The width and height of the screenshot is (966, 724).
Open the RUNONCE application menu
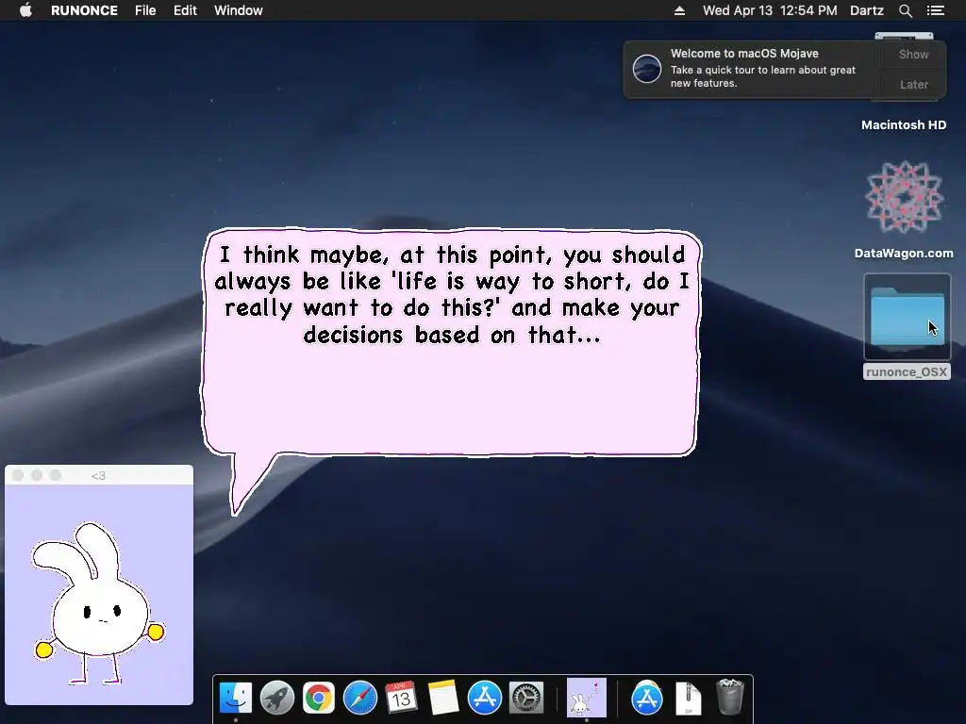pyautogui.click(x=84, y=10)
